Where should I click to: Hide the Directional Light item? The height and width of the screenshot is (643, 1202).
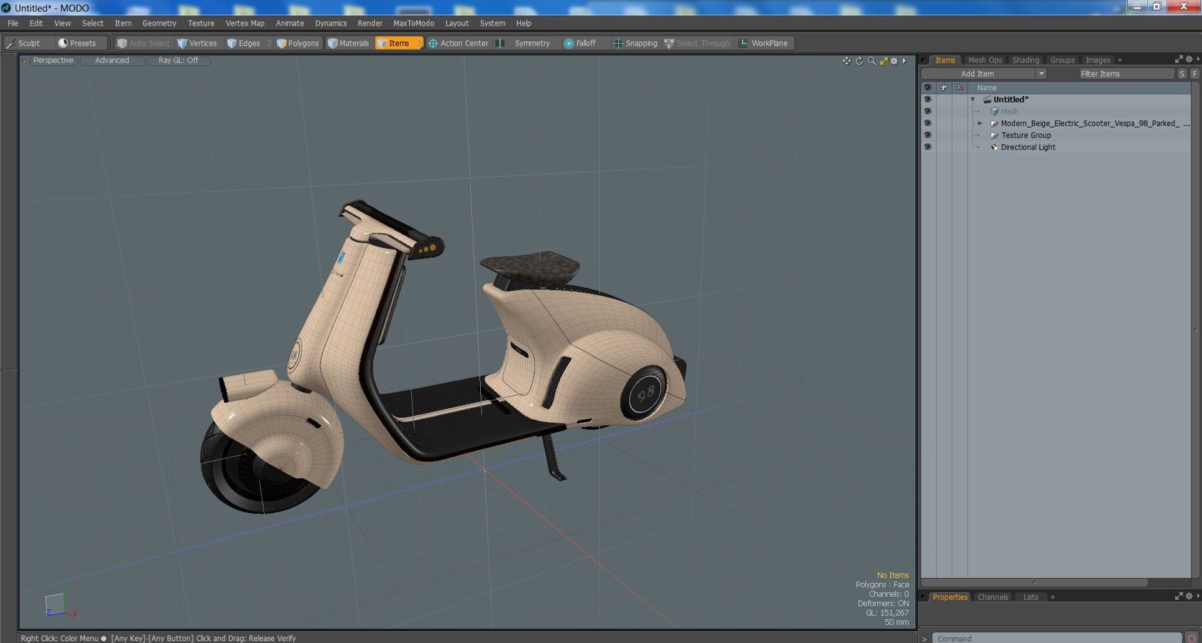[x=928, y=147]
